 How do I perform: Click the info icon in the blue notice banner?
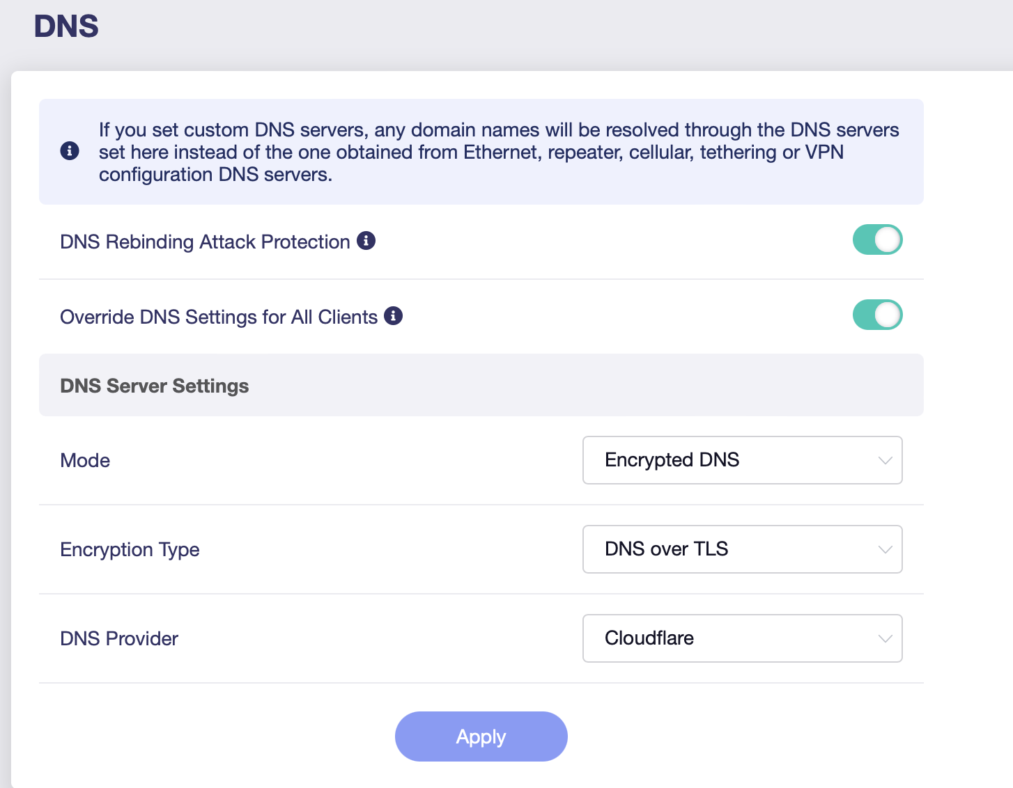click(70, 151)
